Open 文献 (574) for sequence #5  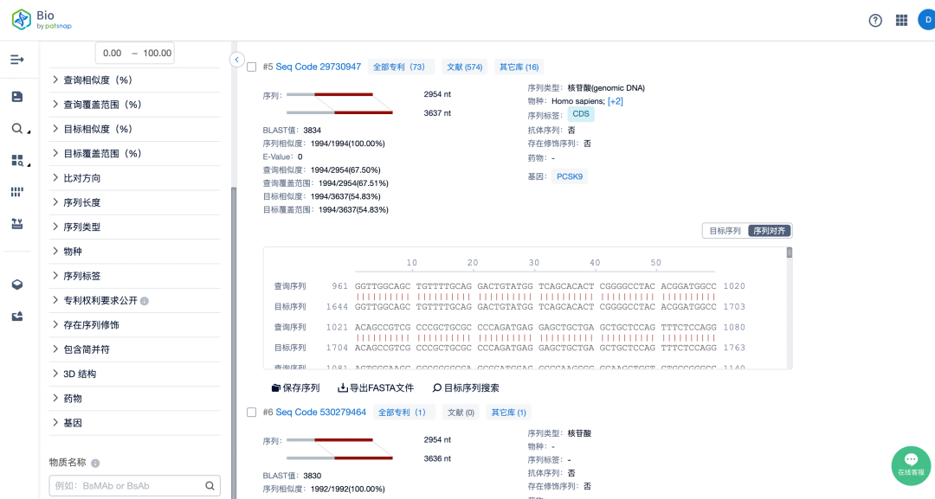pyautogui.click(x=465, y=67)
